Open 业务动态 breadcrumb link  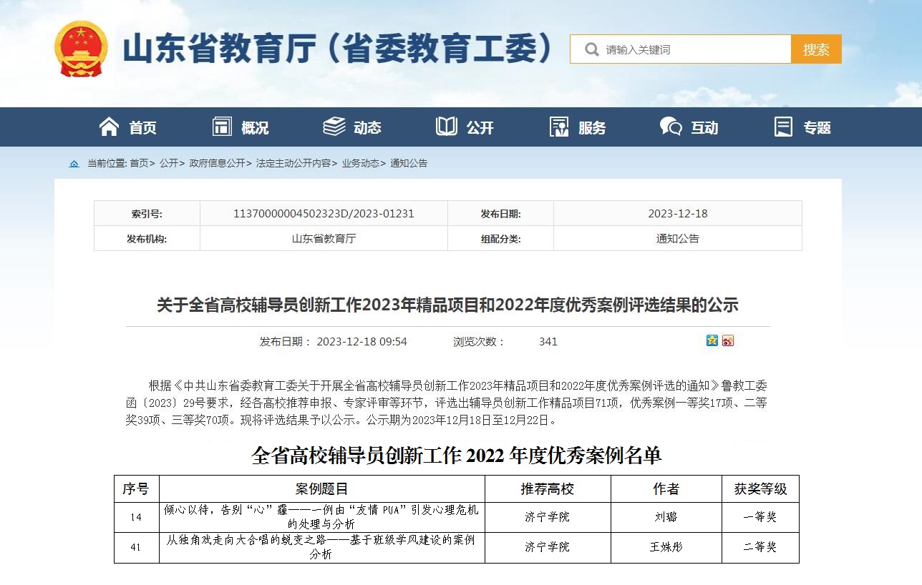coord(360,163)
